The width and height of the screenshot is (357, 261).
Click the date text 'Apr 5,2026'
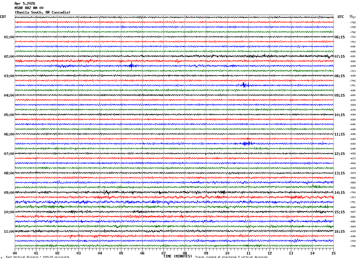pos(25,4)
